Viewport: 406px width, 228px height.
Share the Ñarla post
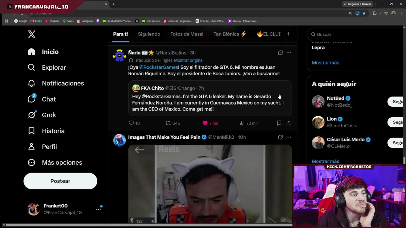pos(289,123)
